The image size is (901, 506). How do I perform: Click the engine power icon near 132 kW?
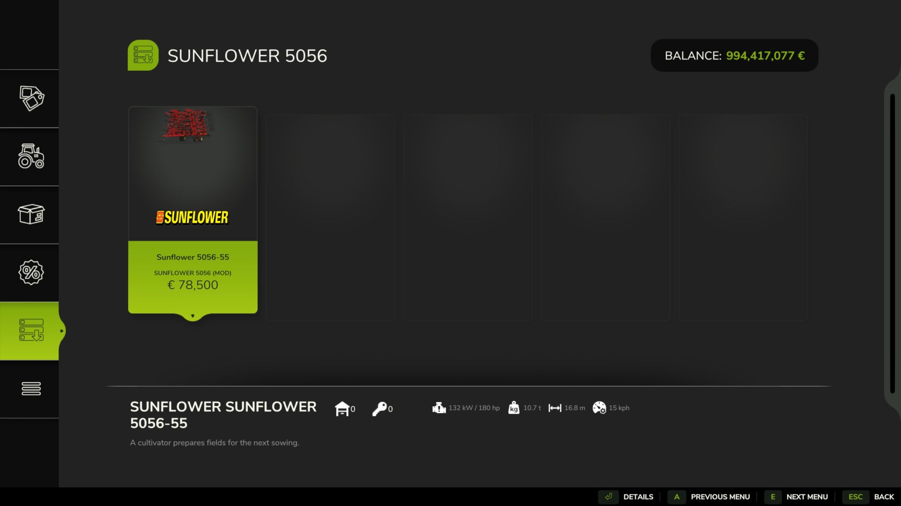point(439,408)
